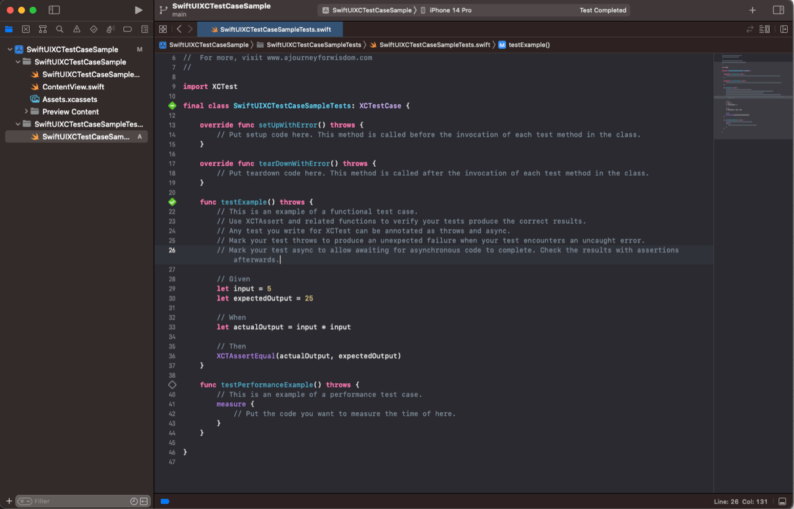Screen dimensions: 794x509
Task: Open the editor options lines icon
Action: (765, 29)
